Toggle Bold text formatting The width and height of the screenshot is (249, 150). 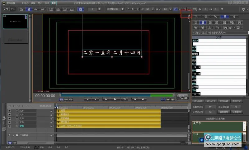point(133,9)
